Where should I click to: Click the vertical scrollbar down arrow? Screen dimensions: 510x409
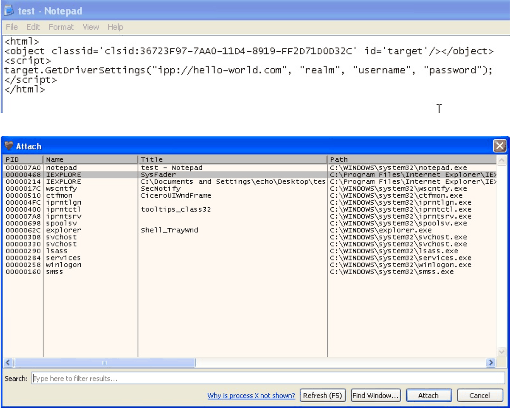tap(501, 352)
